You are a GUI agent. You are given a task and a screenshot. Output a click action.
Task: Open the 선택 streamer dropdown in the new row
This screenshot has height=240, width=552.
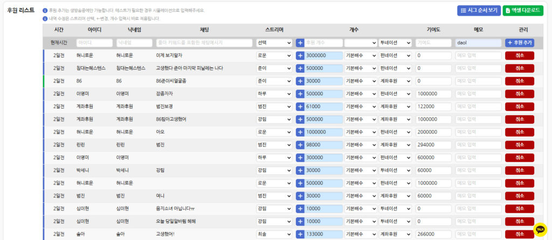tap(274, 43)
